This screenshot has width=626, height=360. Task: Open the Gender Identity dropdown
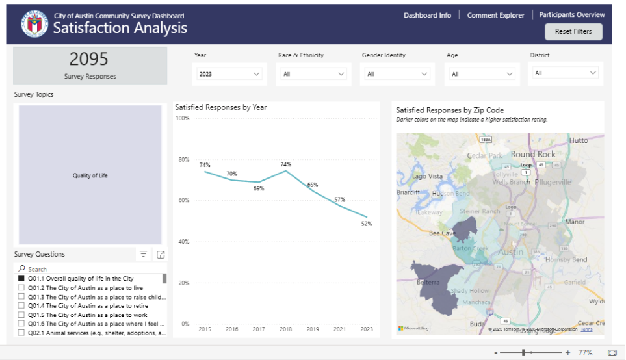(398, 74)
